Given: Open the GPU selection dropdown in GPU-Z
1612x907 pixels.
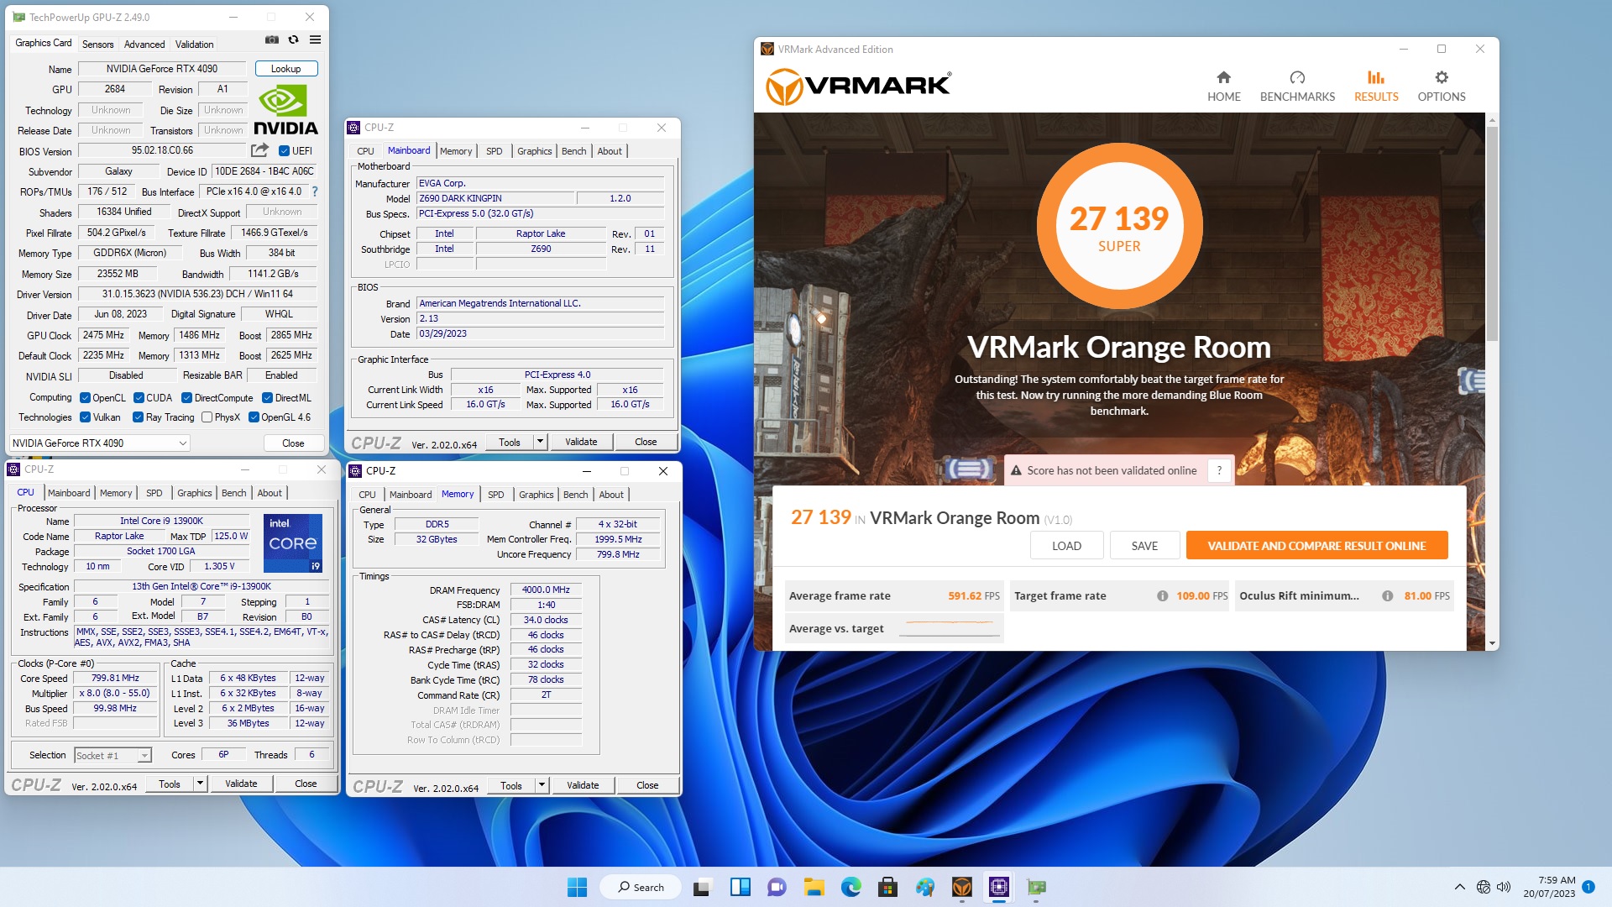Looking at the screenshot, I should pos(99,443).
